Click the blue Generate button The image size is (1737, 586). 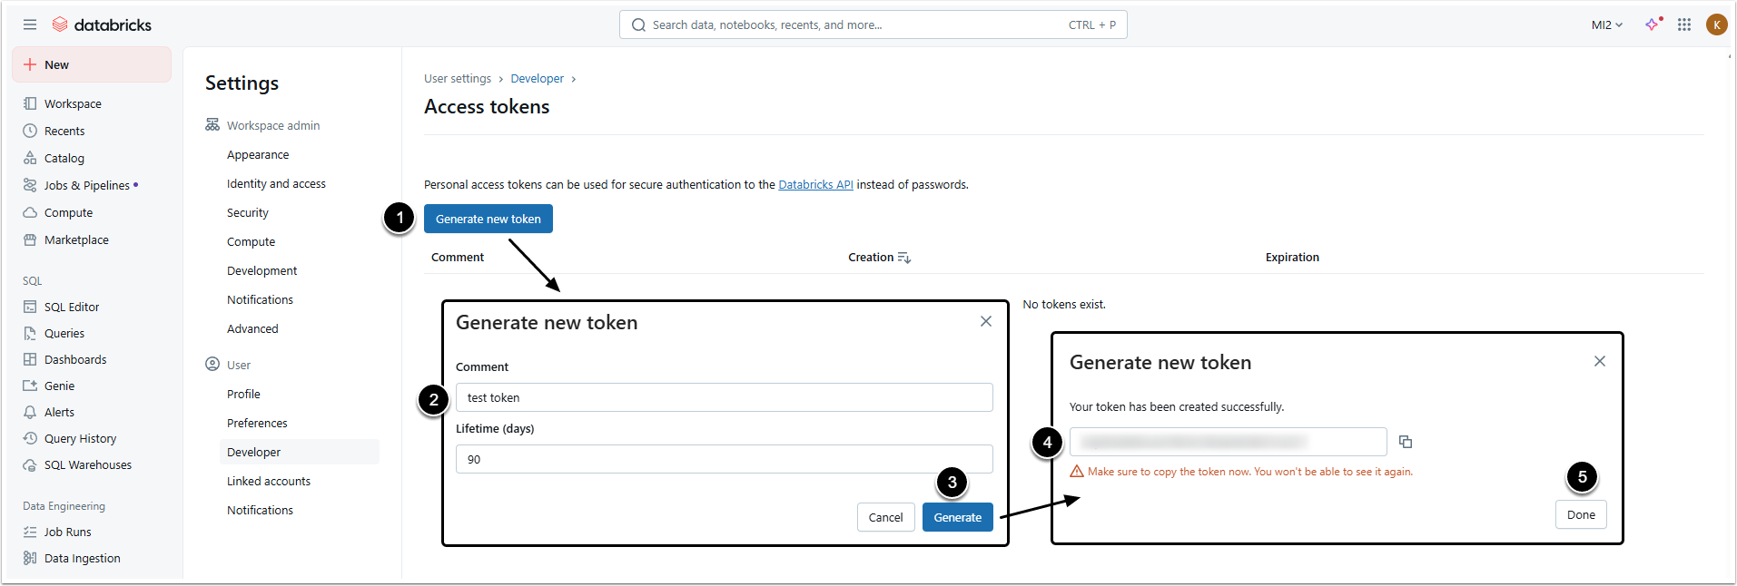957,517
